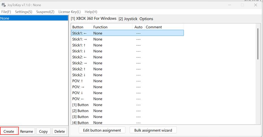Screen dimensions: 263x137
Task: Click the JoyToKey app icon in title bar
Action: (4, 5)
